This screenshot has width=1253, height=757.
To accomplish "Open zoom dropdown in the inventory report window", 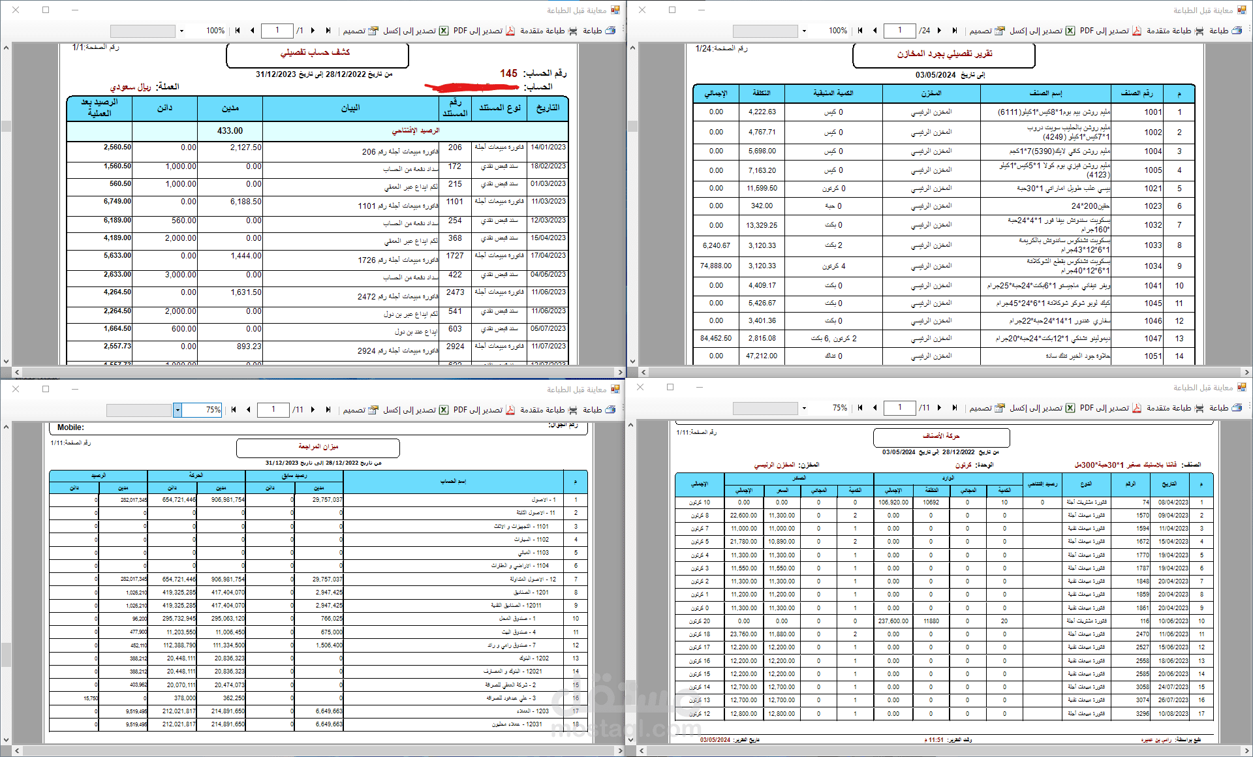I will point(804,31).
